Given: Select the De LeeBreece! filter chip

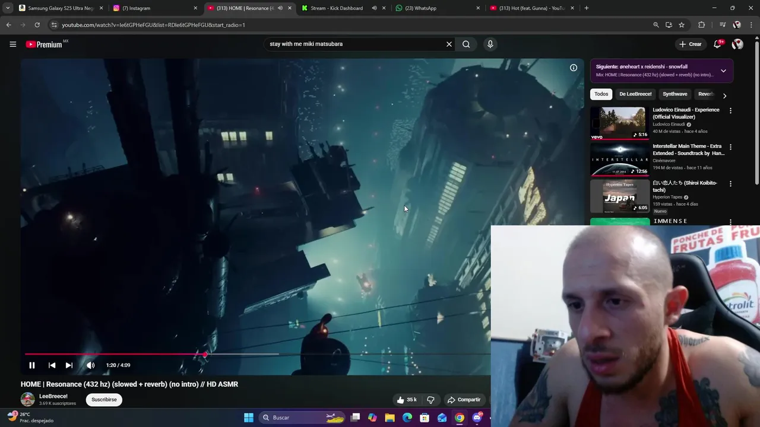Looking at the screenshot, I should [x=635, y=94].
